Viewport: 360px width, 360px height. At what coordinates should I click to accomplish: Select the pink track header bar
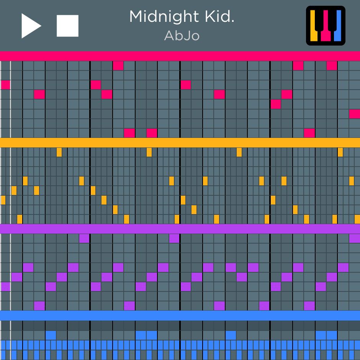pyautogui.click(x=180, y=56)
